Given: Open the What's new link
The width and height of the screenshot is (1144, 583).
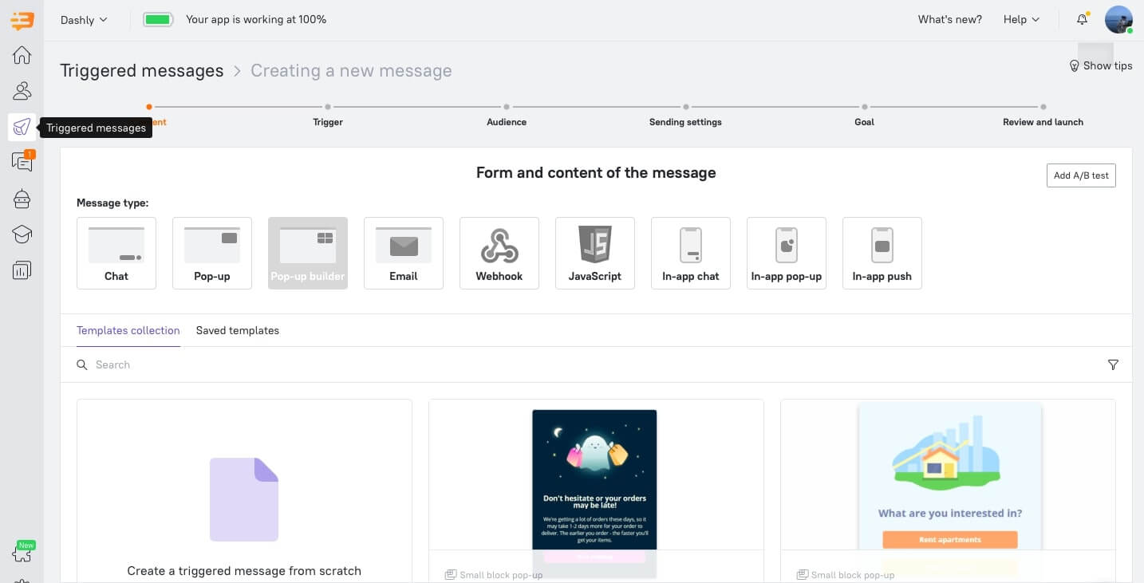Looking at the screenshot, I should point(950,19).
